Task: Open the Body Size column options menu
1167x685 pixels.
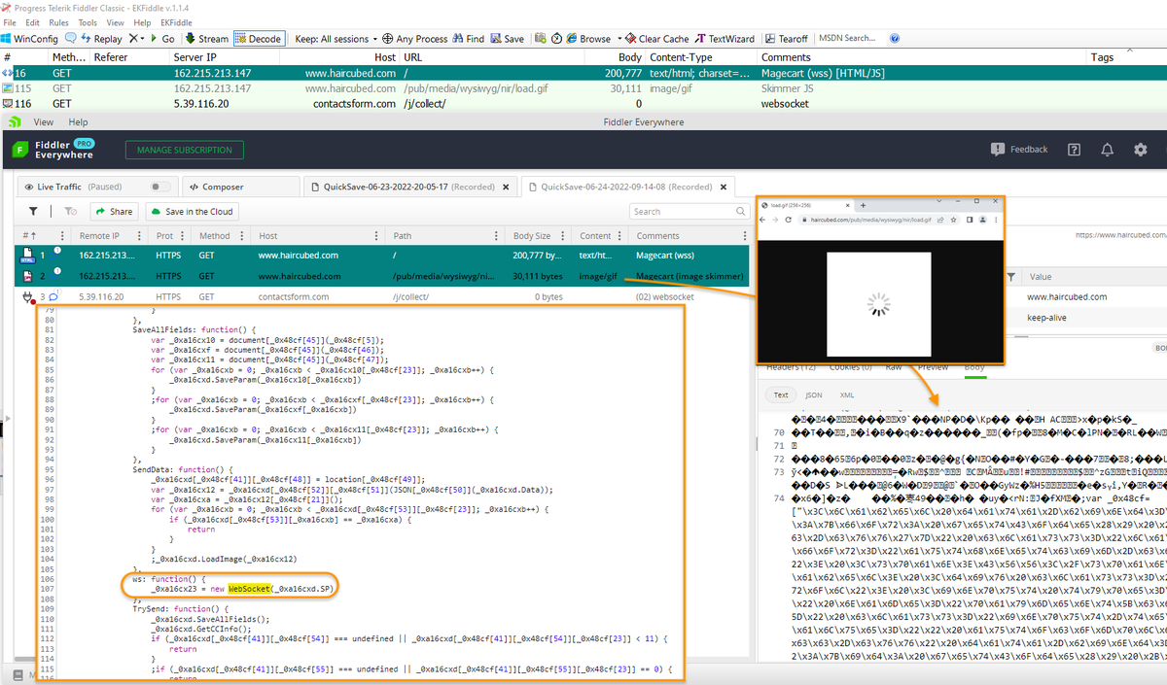Action: point(565,236)
